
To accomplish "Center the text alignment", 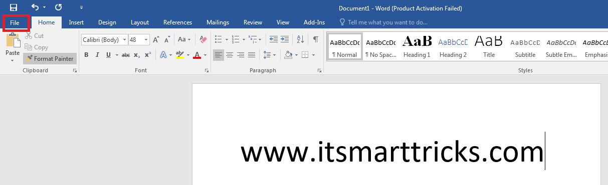I will [230, 55].
